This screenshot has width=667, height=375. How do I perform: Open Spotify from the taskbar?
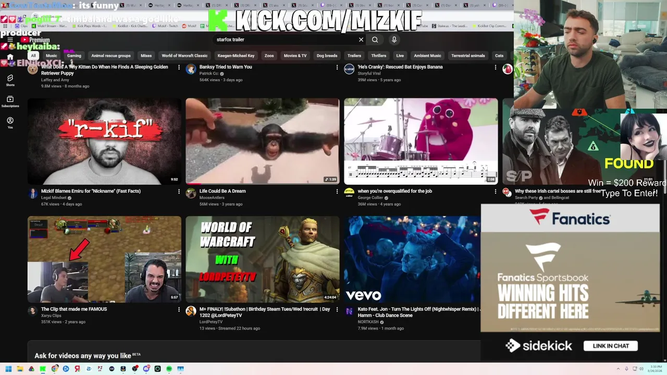[169, 369]
